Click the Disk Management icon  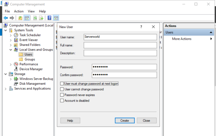pos(16,84)
